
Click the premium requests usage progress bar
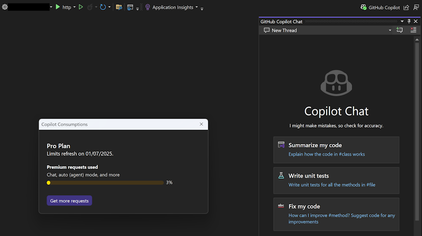coord(105,183)
